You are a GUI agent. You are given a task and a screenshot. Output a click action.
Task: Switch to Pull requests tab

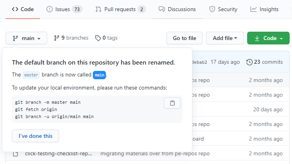point(121,9)
